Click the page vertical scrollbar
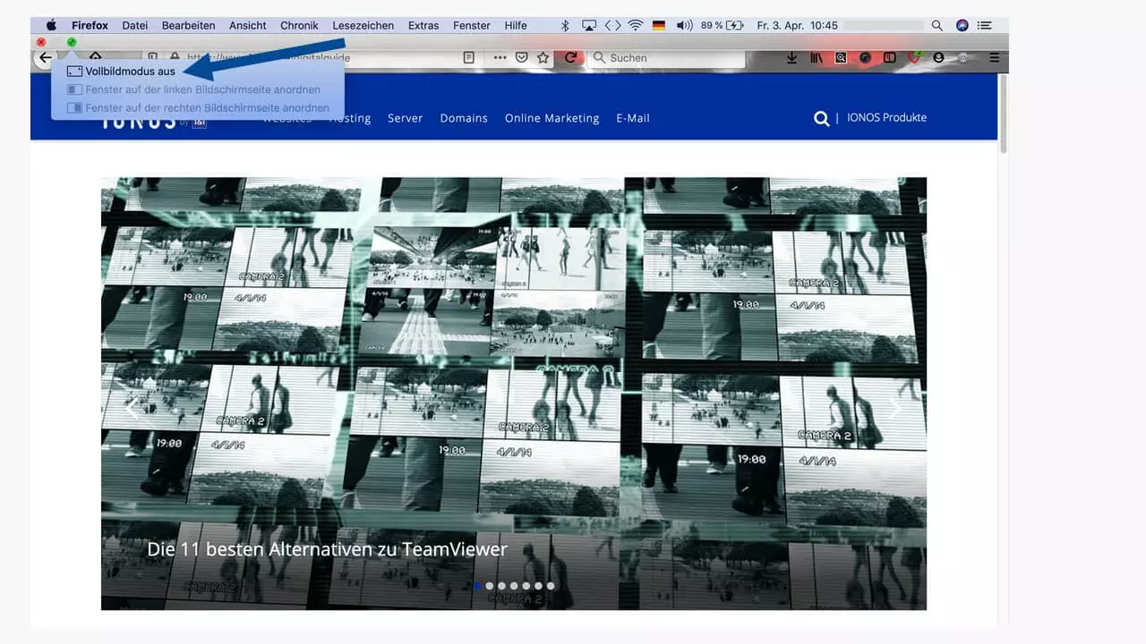 [1004, 115]
